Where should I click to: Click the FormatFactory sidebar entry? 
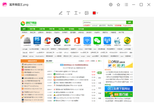pos(30,86)
